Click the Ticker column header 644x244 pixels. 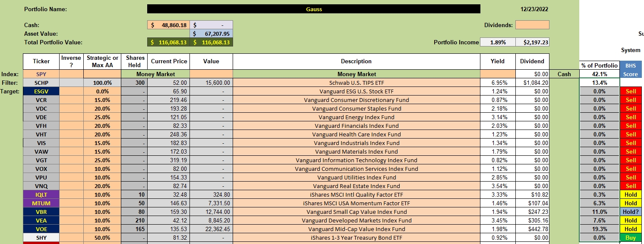(x=41, y=62)
